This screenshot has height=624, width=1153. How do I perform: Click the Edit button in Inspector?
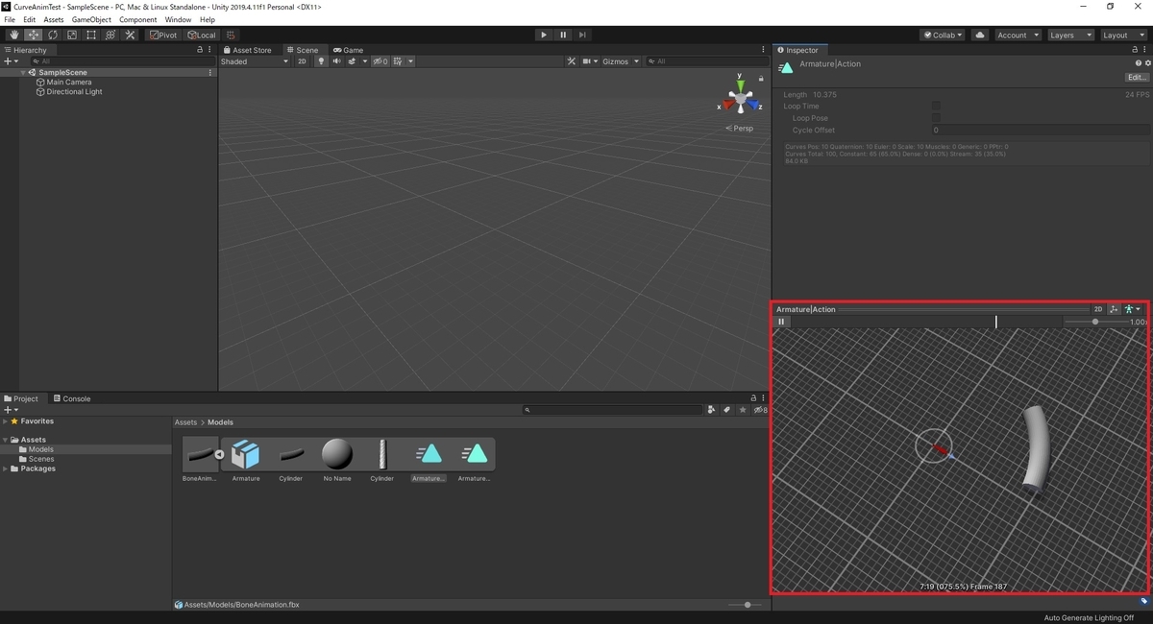pos(1137,77)
